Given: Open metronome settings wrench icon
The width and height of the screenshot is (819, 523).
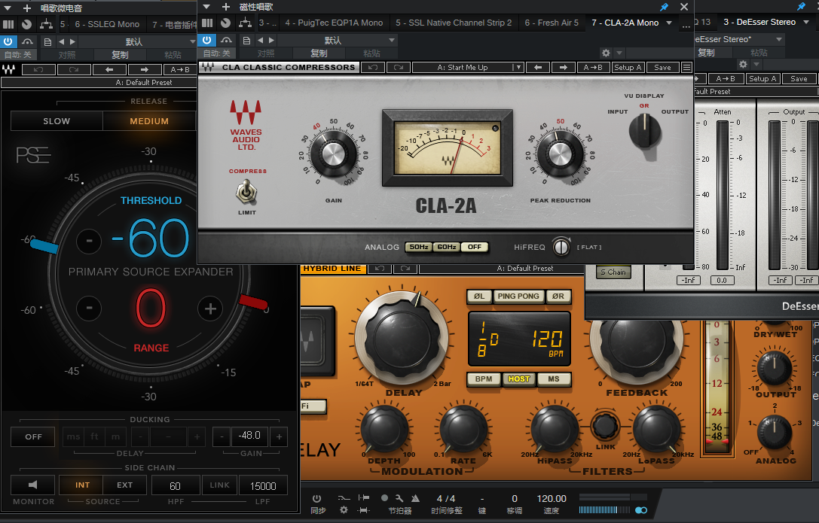Looking at the screenshot, I should (399, 498).
